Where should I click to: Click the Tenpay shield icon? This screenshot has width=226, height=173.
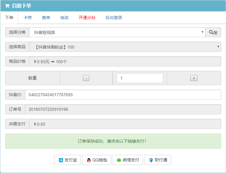151,160
